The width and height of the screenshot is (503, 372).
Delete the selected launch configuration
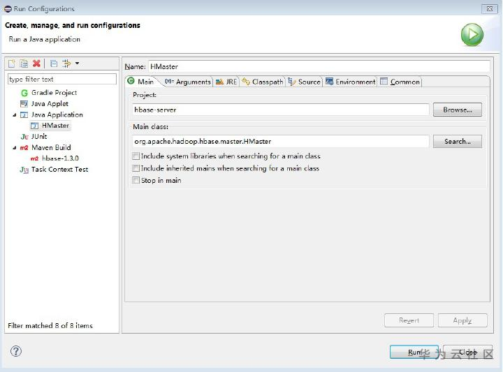click(36, 64)
